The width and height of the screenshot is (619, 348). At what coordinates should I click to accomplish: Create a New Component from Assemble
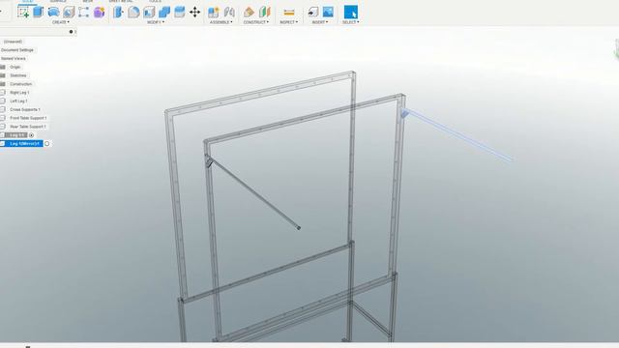(x=214, y=13)
